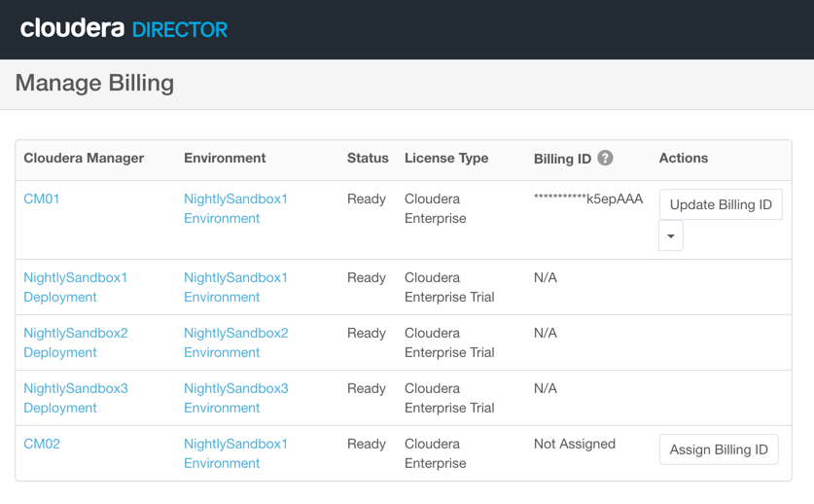This screenshot has width=814, height=504.
Task: Open the CM01 Cloudera Manager link
Action: point(42,198)
